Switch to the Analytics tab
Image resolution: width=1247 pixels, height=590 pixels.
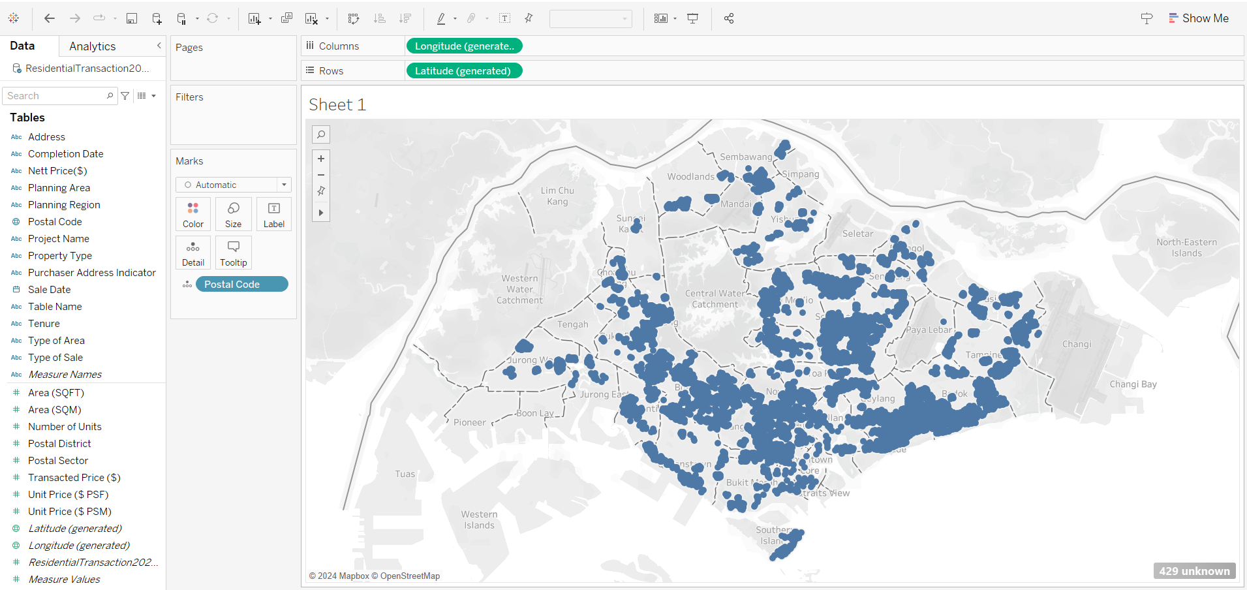coord(93,46)
